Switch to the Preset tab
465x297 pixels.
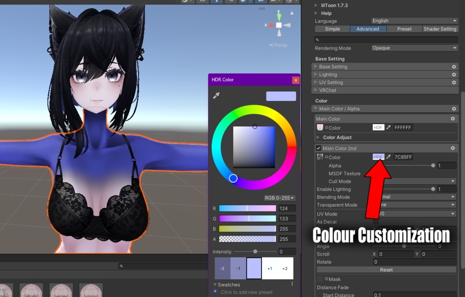point(404,29)
